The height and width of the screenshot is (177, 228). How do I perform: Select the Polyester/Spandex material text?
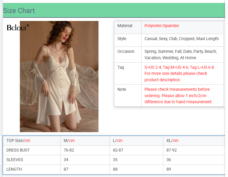point(162,25)
